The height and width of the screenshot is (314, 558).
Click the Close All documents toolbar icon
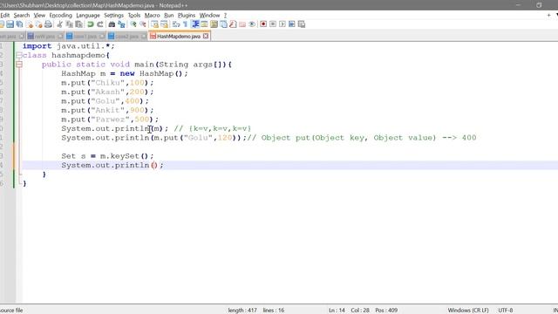38,24
